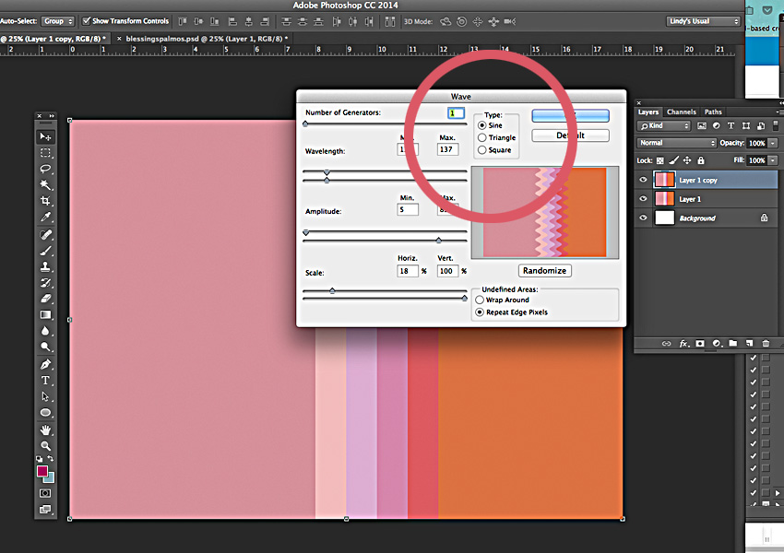Switch to the Channels tab
Image resolution: width=784 pixels, height=553 pixels.
pos(682,112)
